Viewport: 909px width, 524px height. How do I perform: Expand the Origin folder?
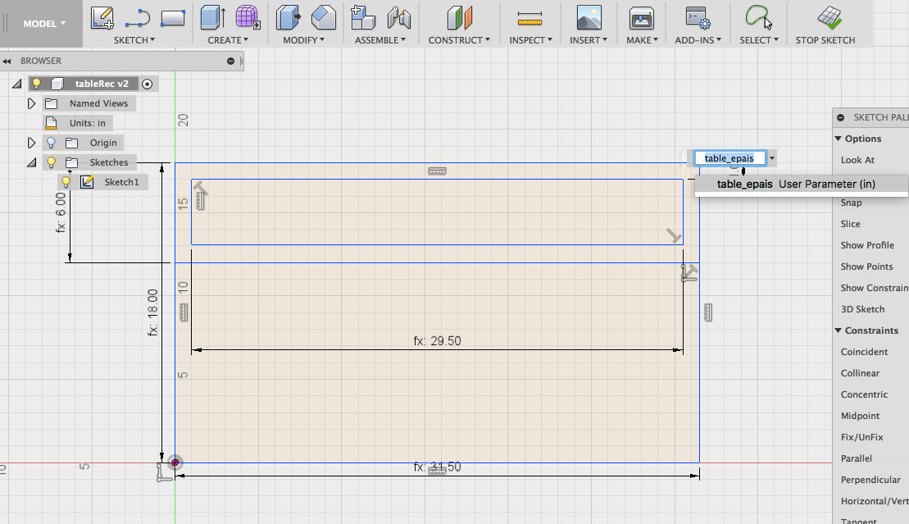coord(31,143)
